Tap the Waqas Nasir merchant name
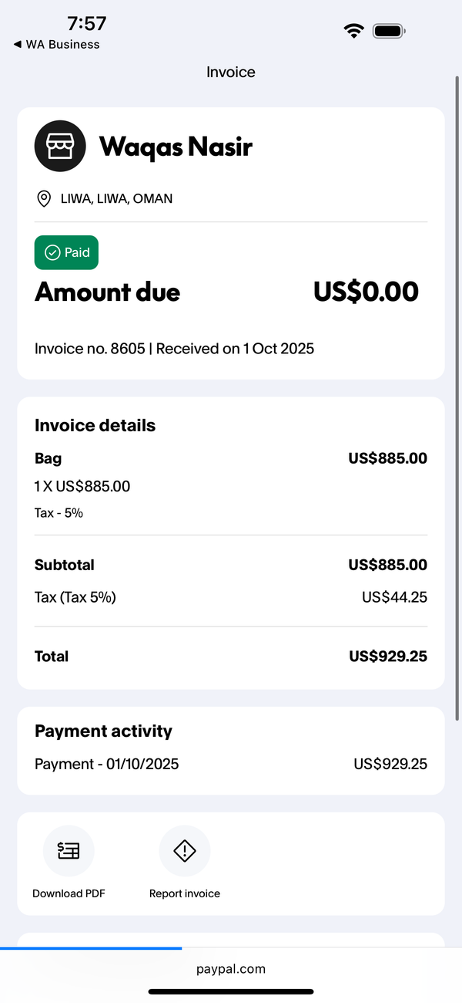This screenshot has height=1003, width=462. (x=176, y=147)
